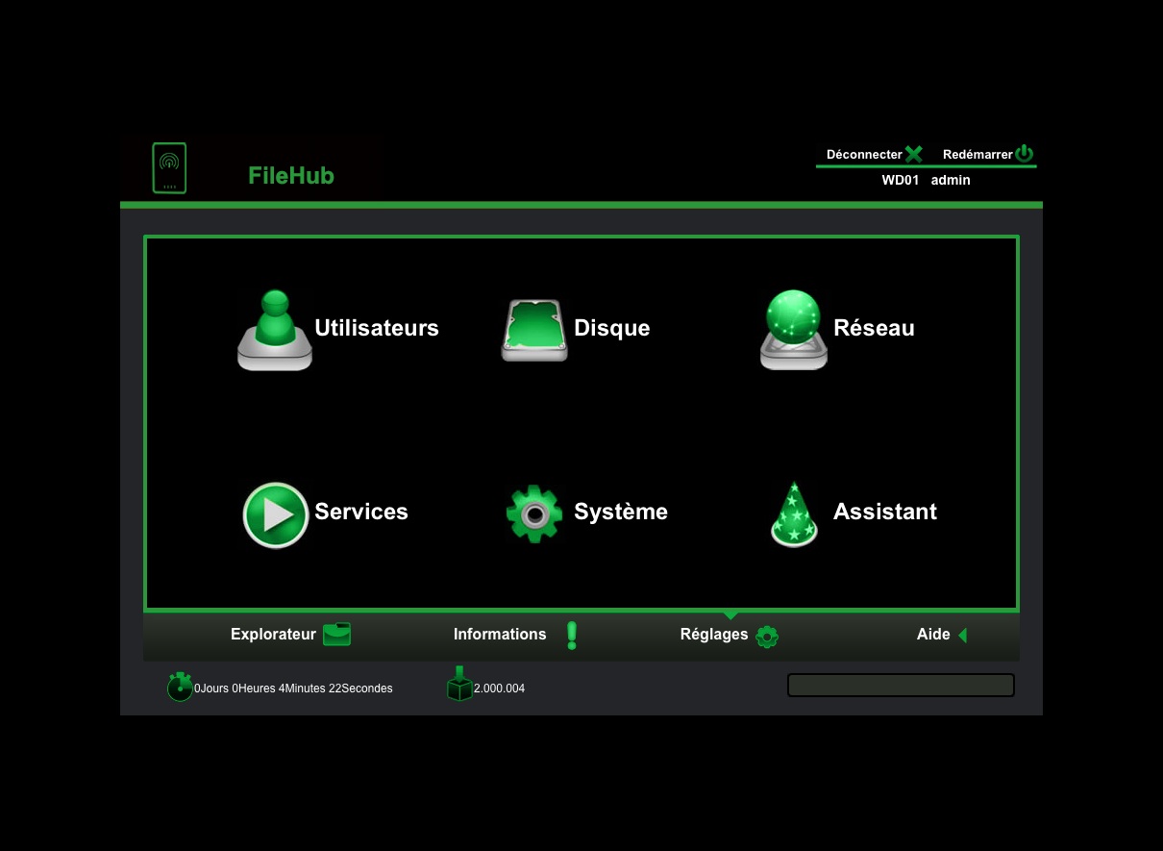Open the Utilisateurs user icon
Screen dimensions: 1163x851
(x=275, y=330)
